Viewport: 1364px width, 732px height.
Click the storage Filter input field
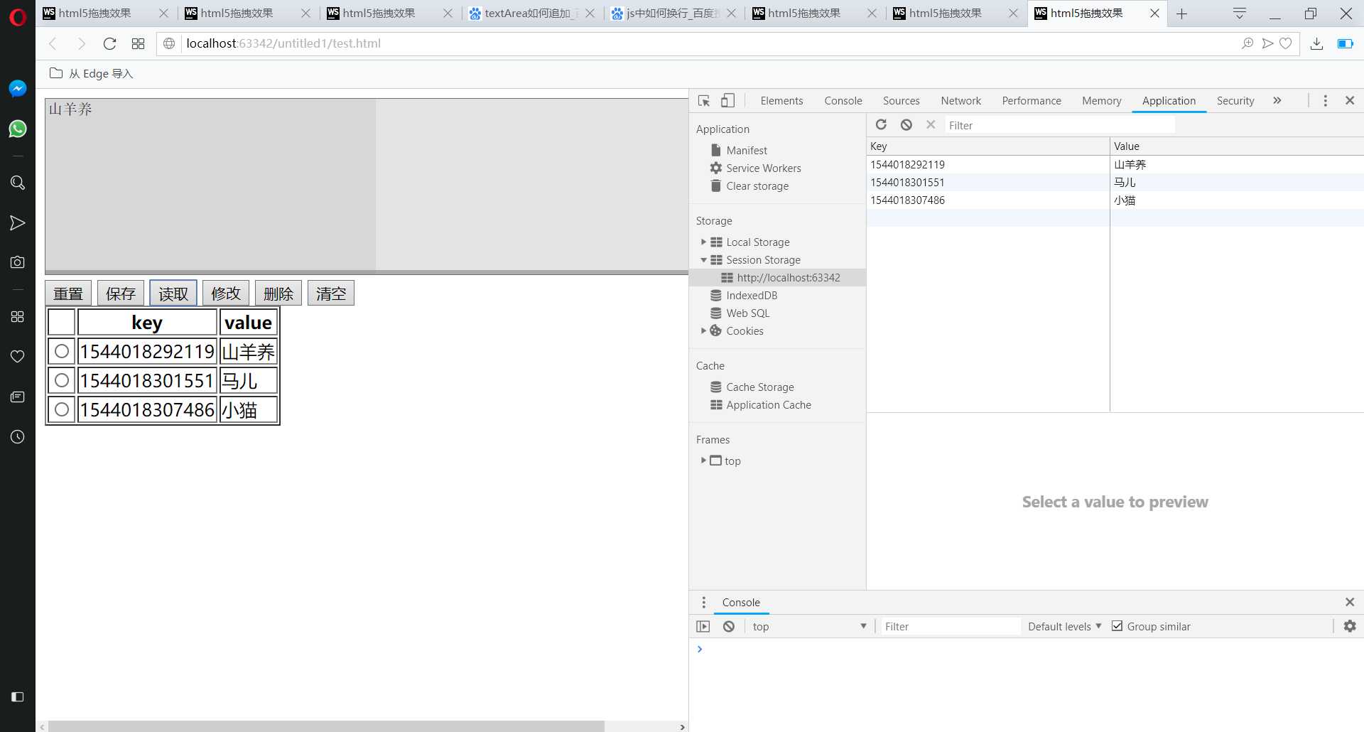(1060, 126)
